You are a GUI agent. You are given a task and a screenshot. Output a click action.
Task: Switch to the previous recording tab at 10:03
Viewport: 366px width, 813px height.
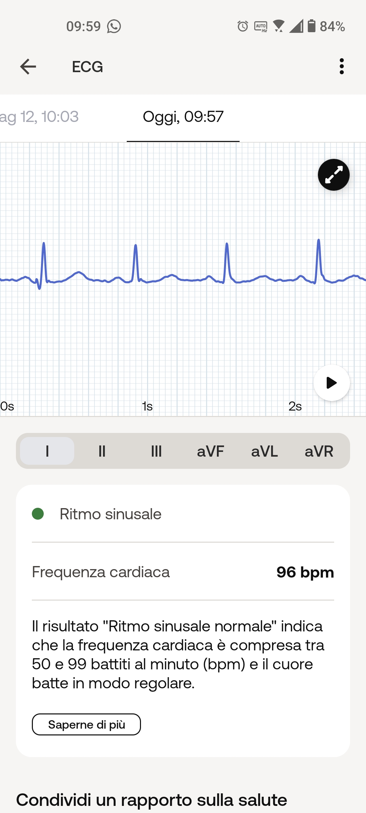39,117
